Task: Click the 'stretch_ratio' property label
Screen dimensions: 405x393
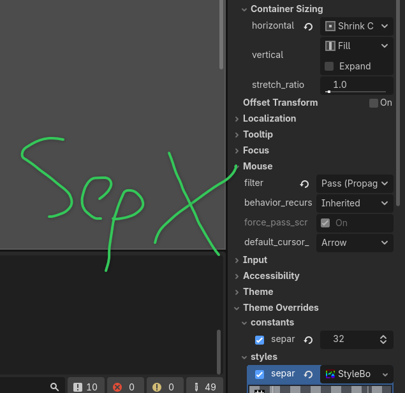Action: coord(278,85)
